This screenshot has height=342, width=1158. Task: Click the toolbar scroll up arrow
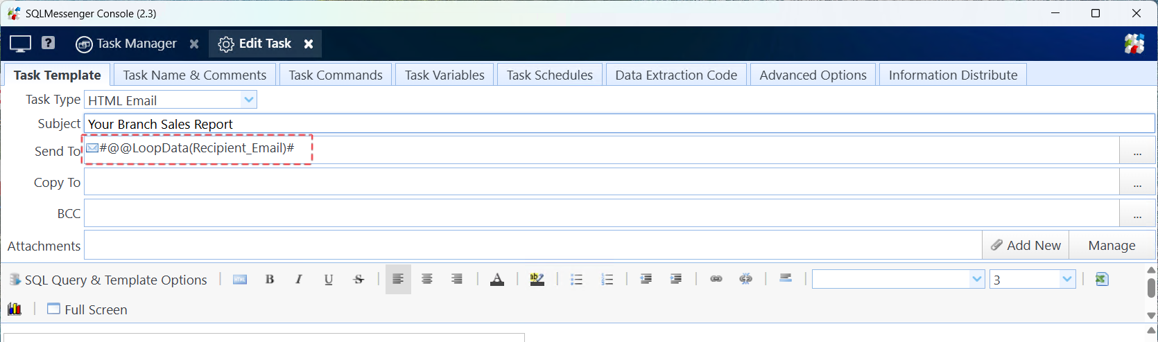(1151, 270)
